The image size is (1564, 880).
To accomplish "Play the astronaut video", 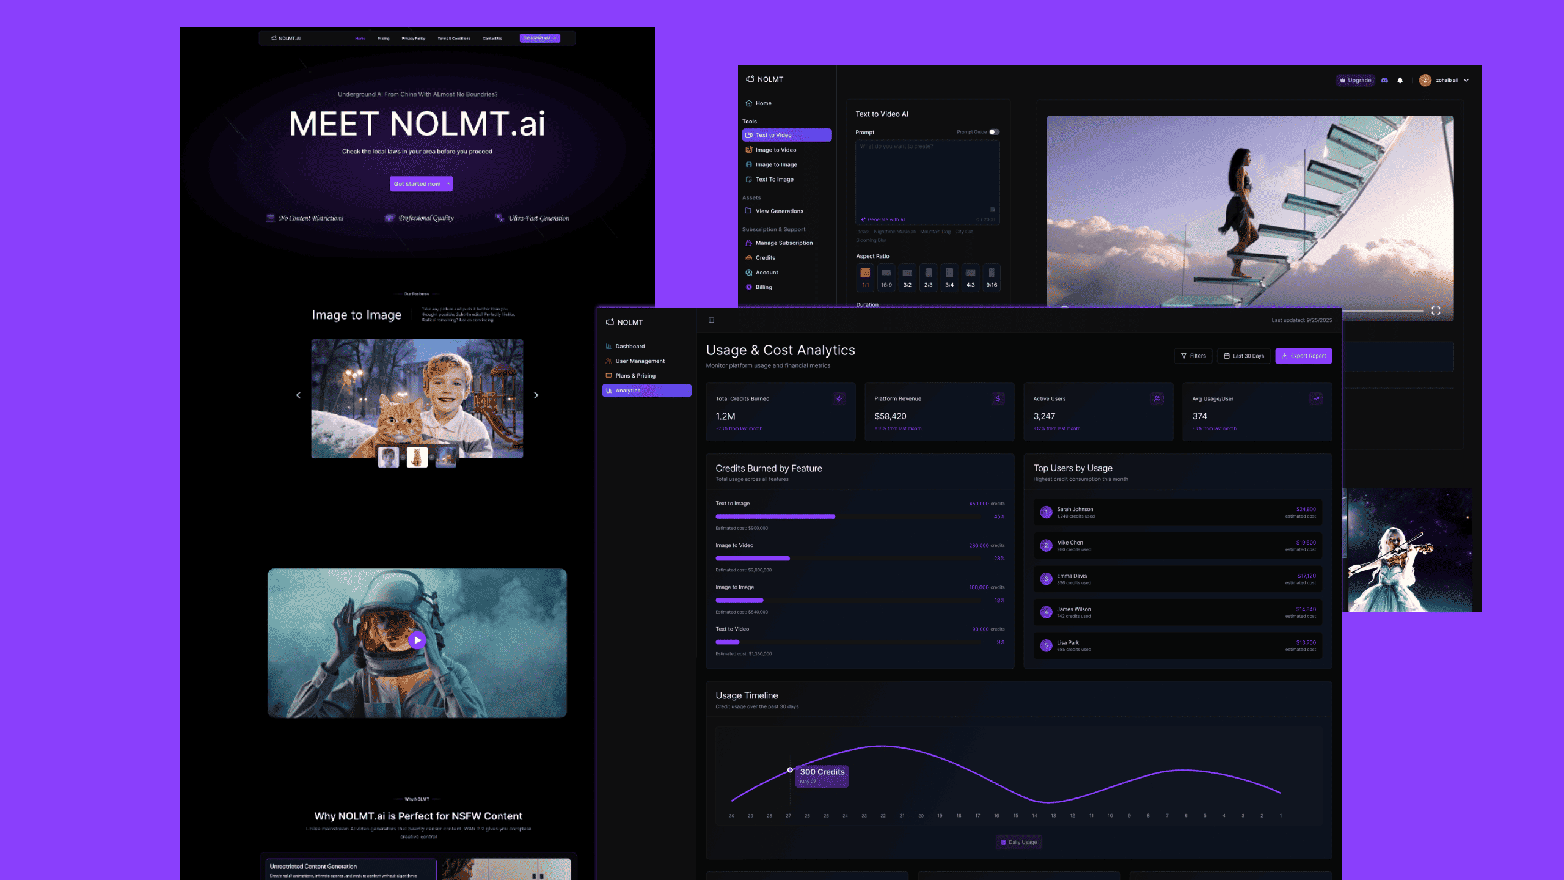I will [x=417, y=640].
